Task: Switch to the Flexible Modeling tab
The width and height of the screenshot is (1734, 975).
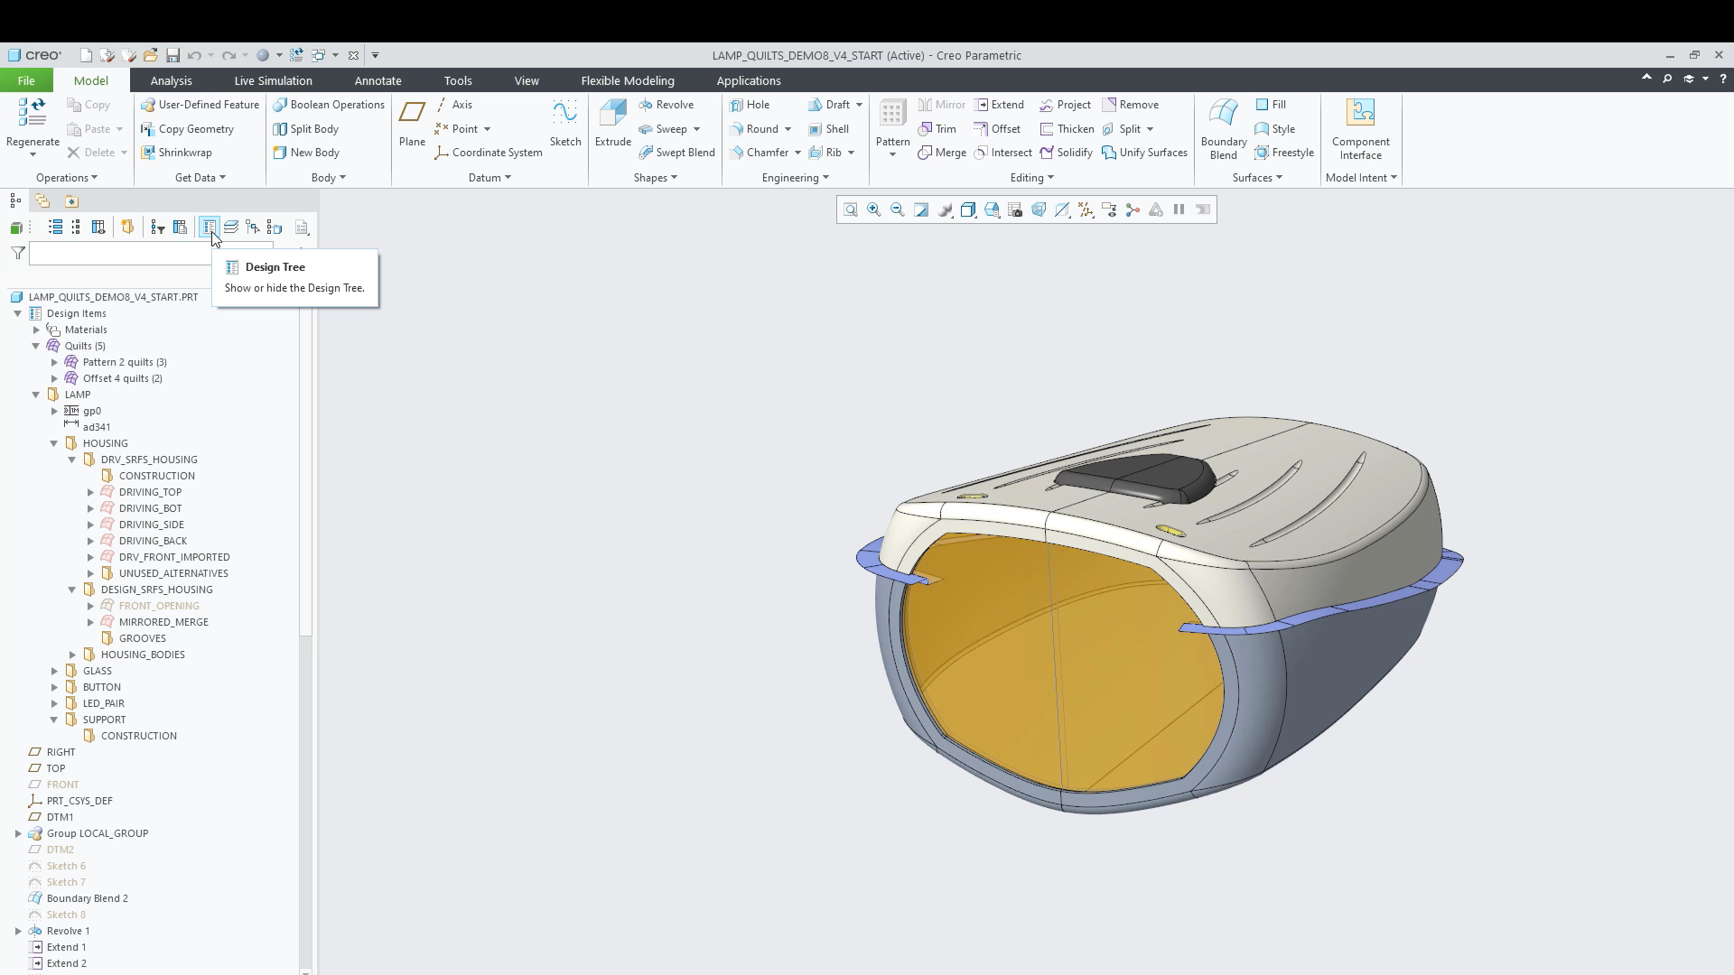Action: point(628,80)
